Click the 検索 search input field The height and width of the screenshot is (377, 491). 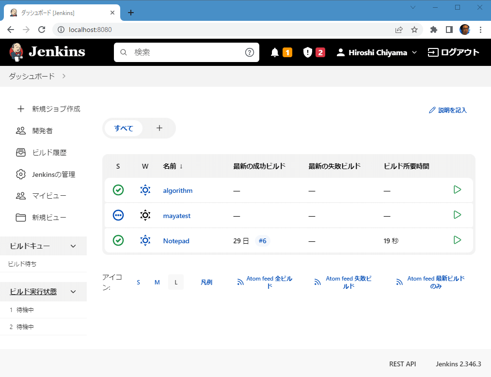(186, 52)
